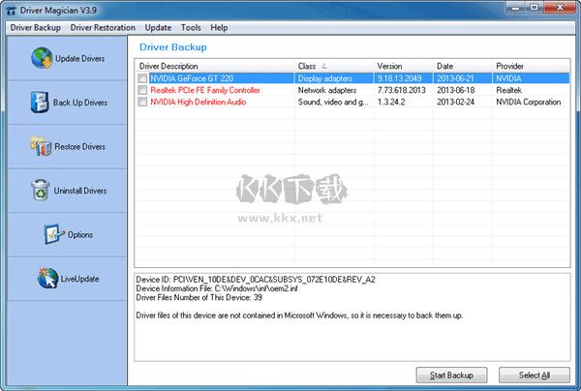Open the Help menu
The image size is (581, 391).
[x=219, y=28]
